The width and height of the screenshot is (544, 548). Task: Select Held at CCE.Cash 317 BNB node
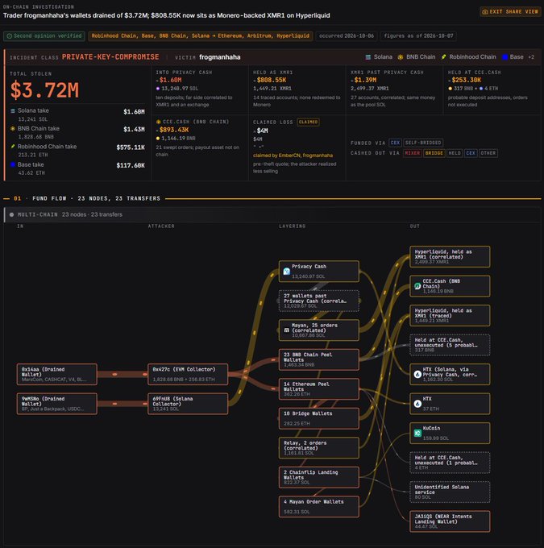click(x=450, y=345)
